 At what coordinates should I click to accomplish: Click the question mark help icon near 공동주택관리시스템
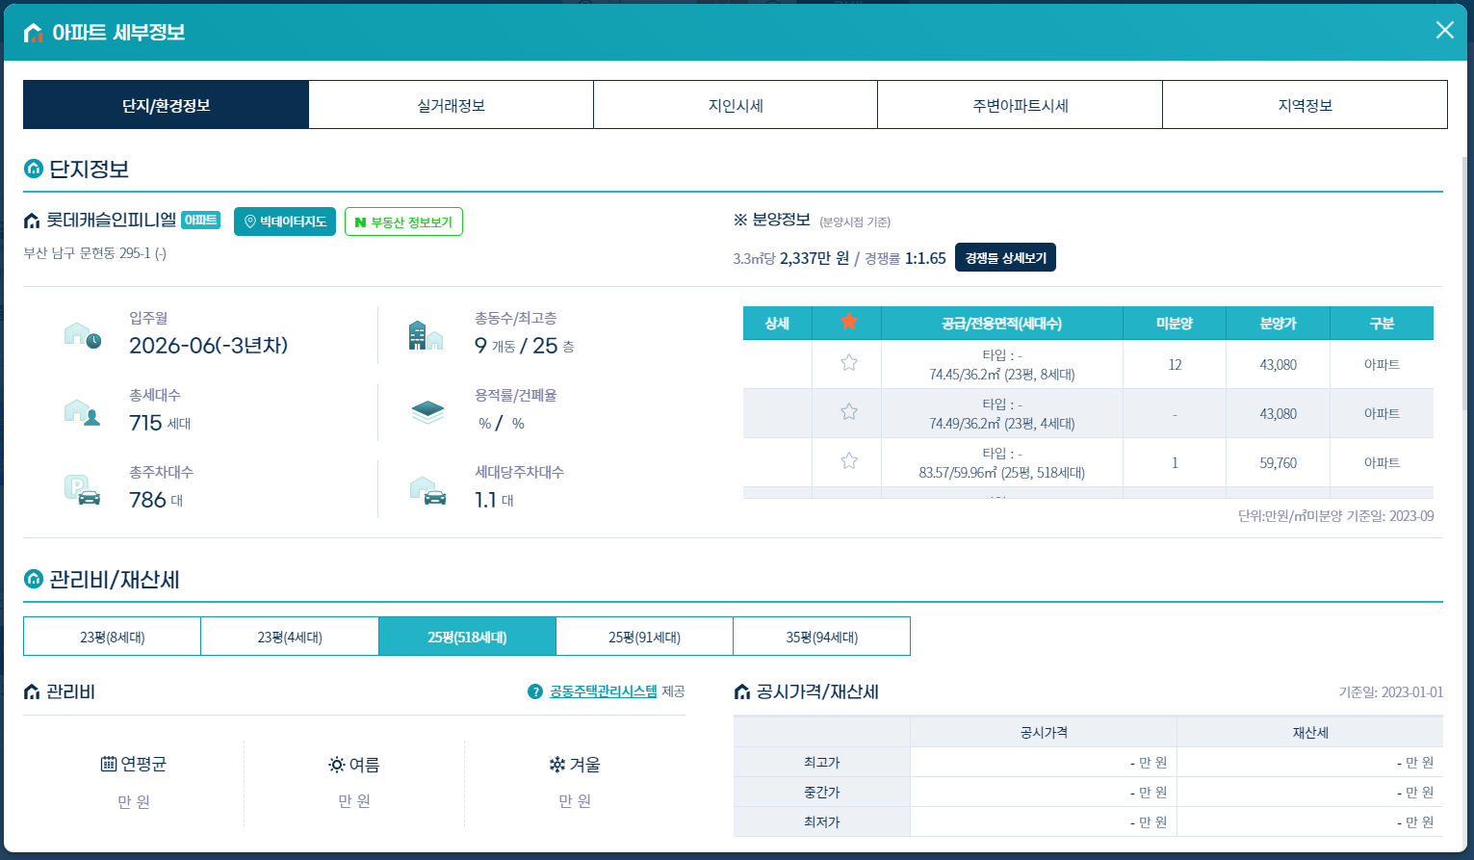[x=532, y=691]
